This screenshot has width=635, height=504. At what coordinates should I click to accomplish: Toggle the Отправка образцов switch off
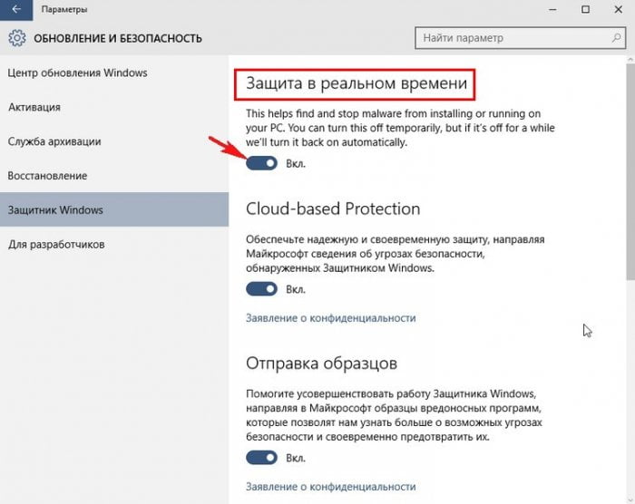click(261, 458)
